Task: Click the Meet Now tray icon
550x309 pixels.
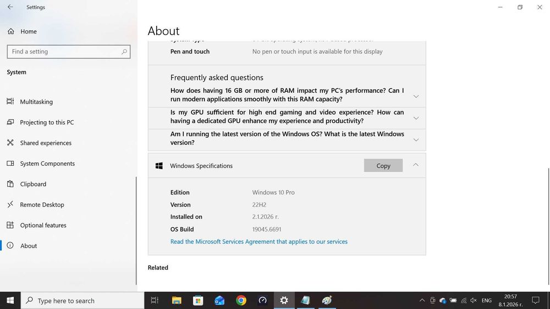Action: [433, 300]
